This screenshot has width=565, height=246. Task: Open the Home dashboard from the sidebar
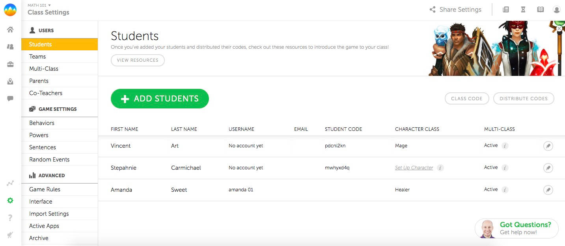[10, 29]
